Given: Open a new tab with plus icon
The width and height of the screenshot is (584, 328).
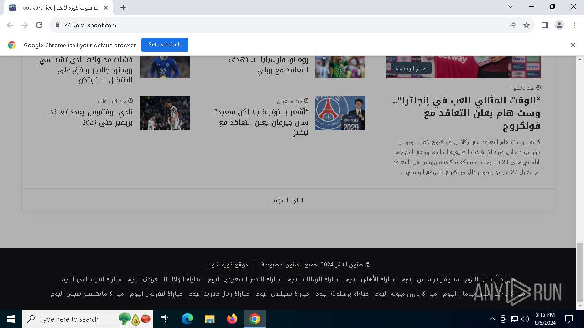Looking at the screenshot, I should (x=123, y=7).
